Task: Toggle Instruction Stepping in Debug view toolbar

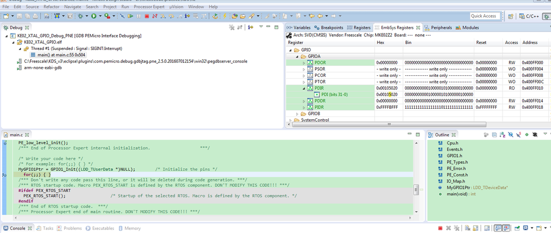Action: click(x=250, y=27)
